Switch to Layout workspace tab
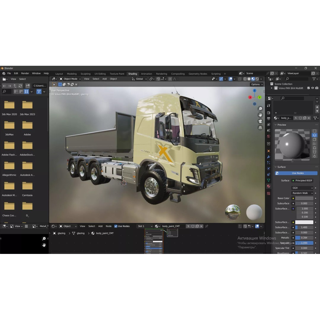This screenshot has height=320, width=320. pyautogui.click(x=59, y=74)
